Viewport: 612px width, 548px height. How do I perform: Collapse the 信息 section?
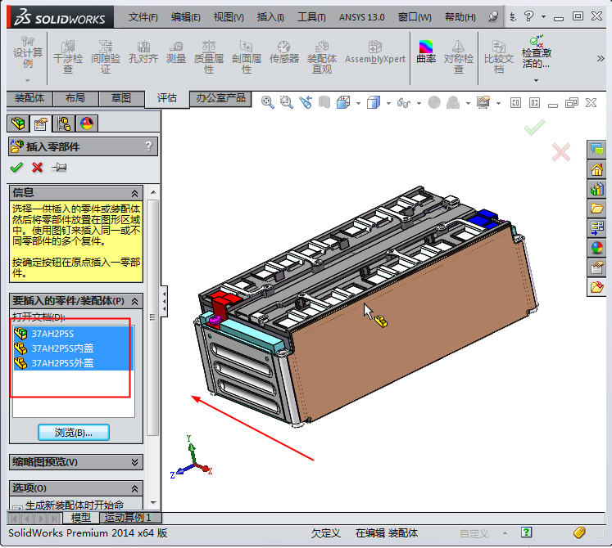pos(134,192)
